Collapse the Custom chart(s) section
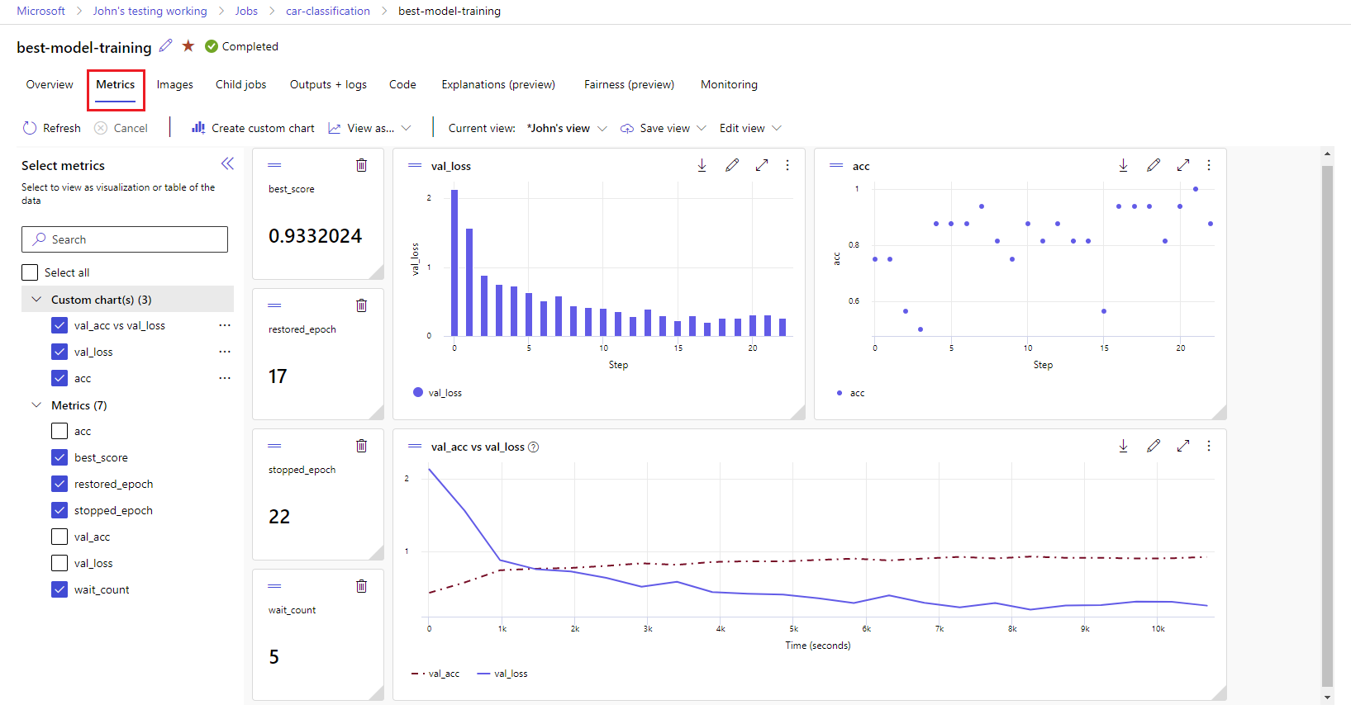This screenshot has width=1351, height=719. 36,300
